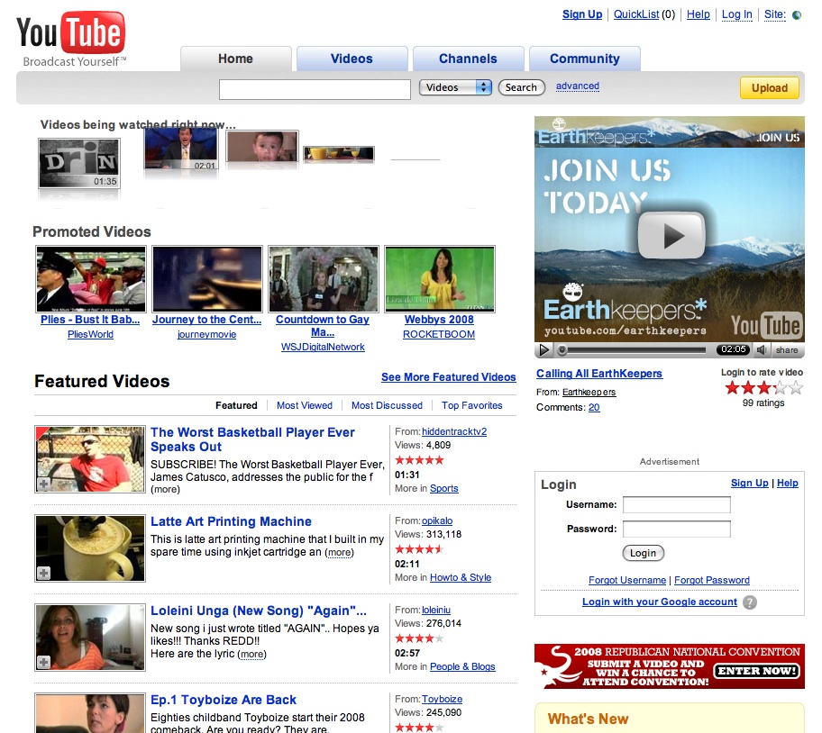Screen dimensions: 822x733
Task: Switch to the Home tab
Action: pos(235,59)
